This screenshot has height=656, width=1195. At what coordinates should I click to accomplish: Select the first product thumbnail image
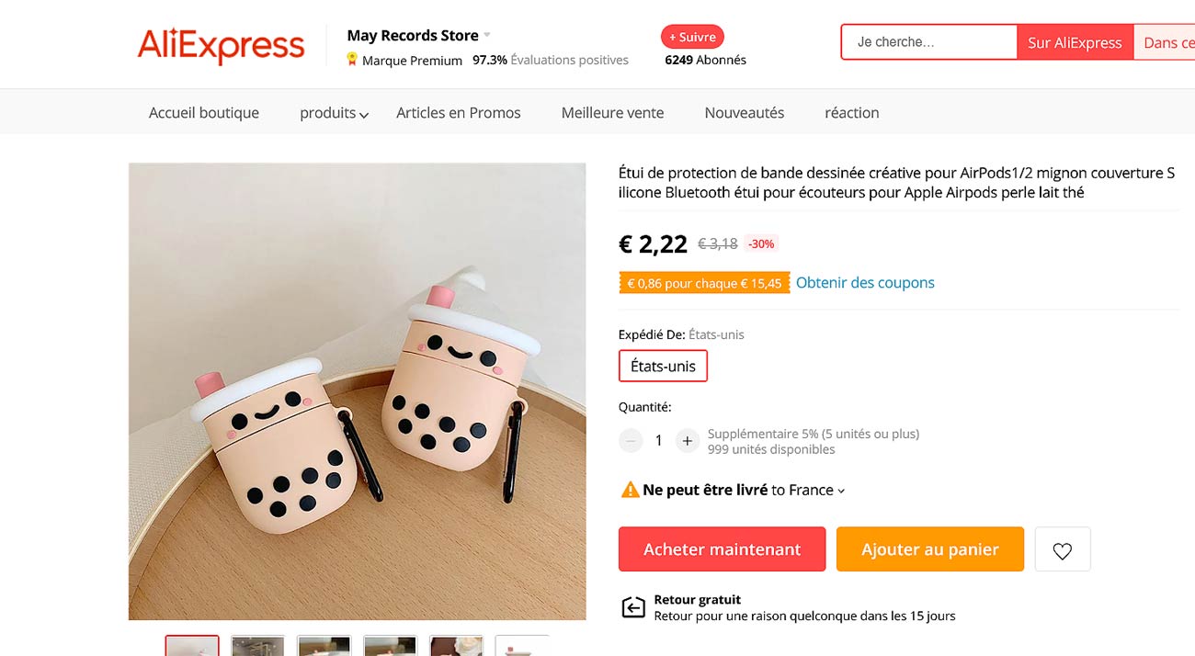click(192, 645)
